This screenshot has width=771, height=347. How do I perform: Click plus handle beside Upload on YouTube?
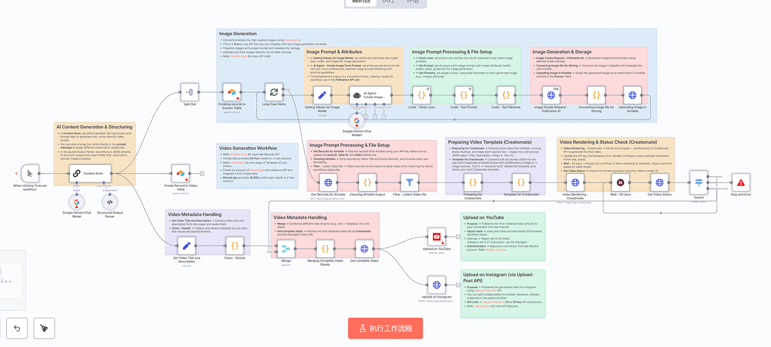pyautogui.click(x=458, y=237)
